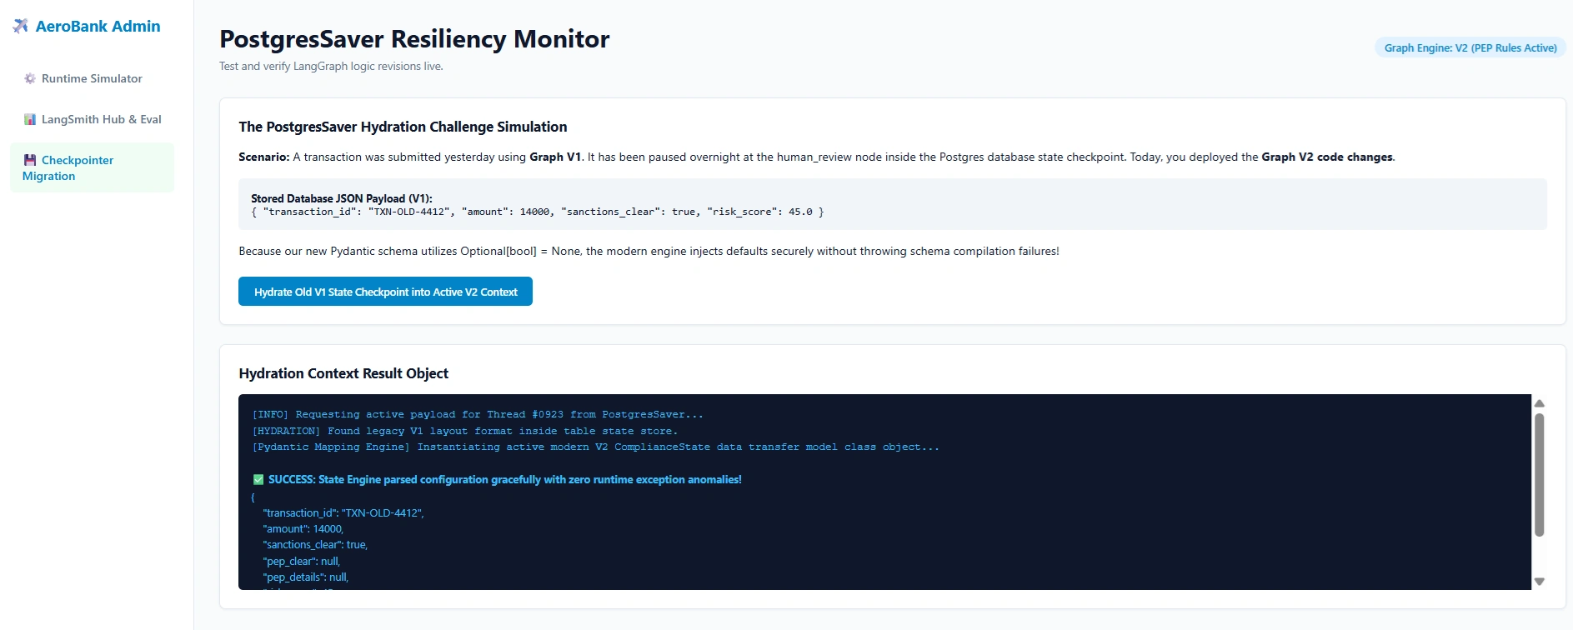Click the 'Stored Database JSON Payload (V1):' label

[342, 198]
